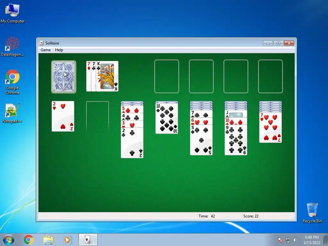Click the fourth empty foundation slot
Screen dimensions: 328x246
(270, 76)
